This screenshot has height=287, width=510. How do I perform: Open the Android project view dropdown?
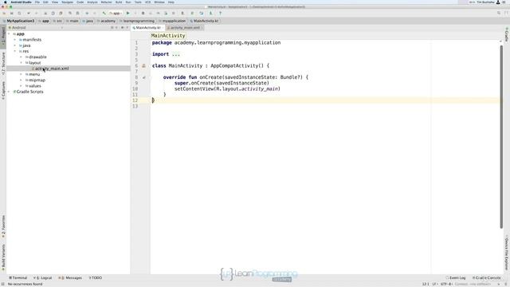(35, 28)
